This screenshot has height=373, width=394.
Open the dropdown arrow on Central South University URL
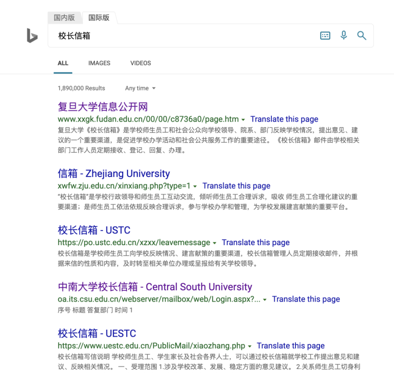point(264,299)
